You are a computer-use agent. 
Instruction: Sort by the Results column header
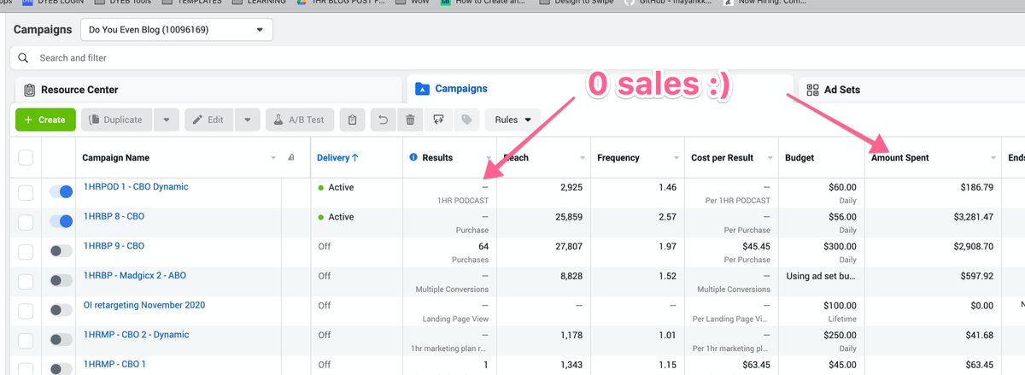click(437, 157)
